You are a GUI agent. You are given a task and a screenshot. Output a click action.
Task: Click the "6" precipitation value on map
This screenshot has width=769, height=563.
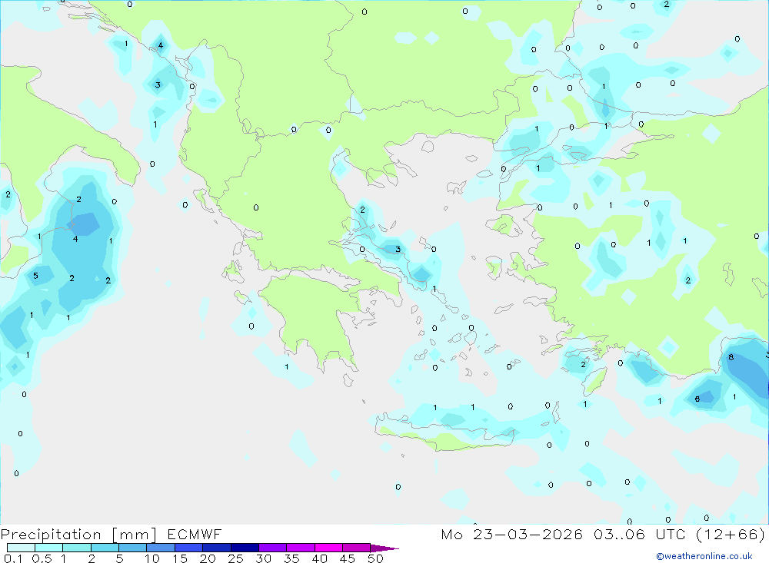click(697, 399)
